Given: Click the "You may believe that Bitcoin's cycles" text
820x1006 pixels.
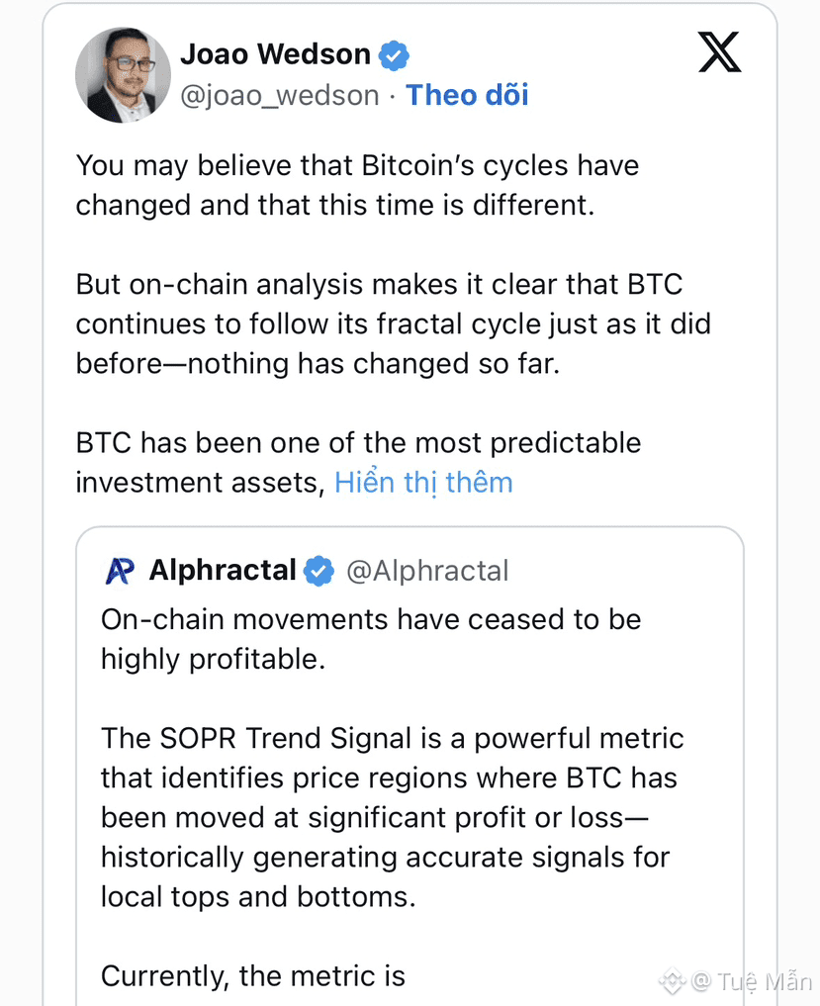Looking at the screenshot, I should pos(357,165).
